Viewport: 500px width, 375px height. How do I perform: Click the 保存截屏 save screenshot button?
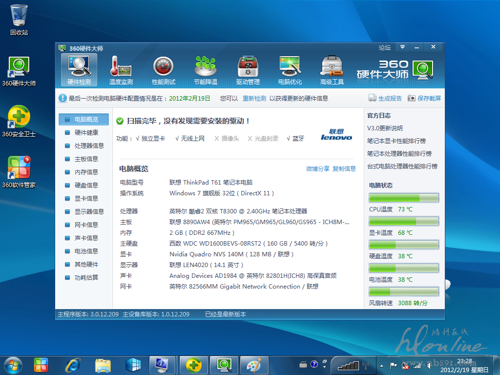click(424, 98)
